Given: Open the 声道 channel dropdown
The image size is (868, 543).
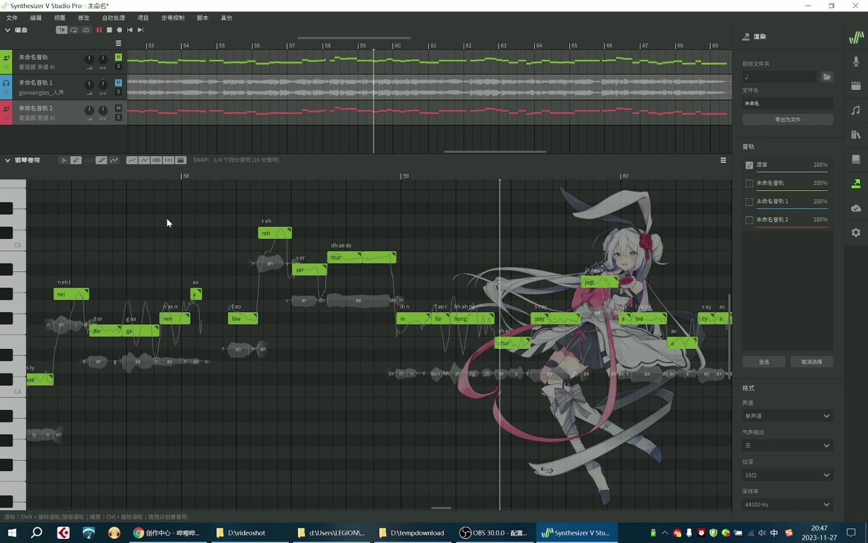Looking at the screenshot, I should [x=788, y=416].
